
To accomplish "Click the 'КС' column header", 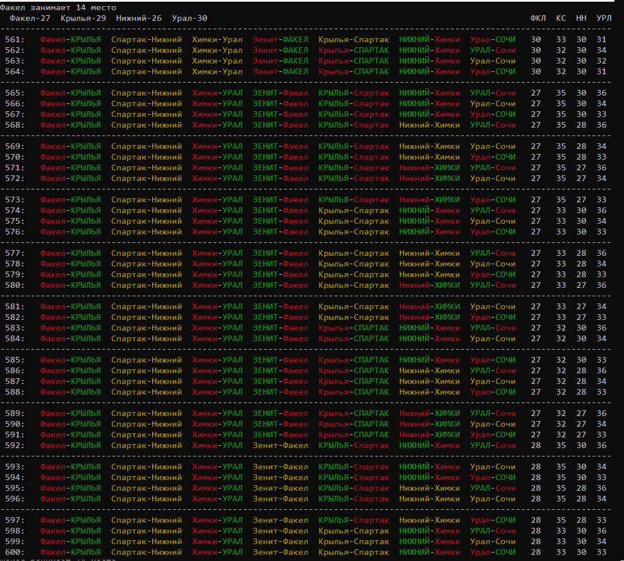I will [561, 19].
